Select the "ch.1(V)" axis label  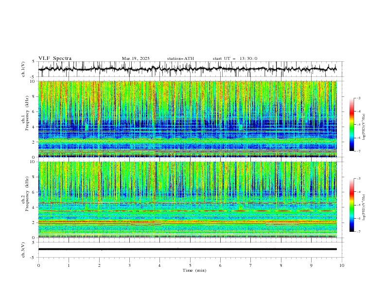click(x=23, y=69)
